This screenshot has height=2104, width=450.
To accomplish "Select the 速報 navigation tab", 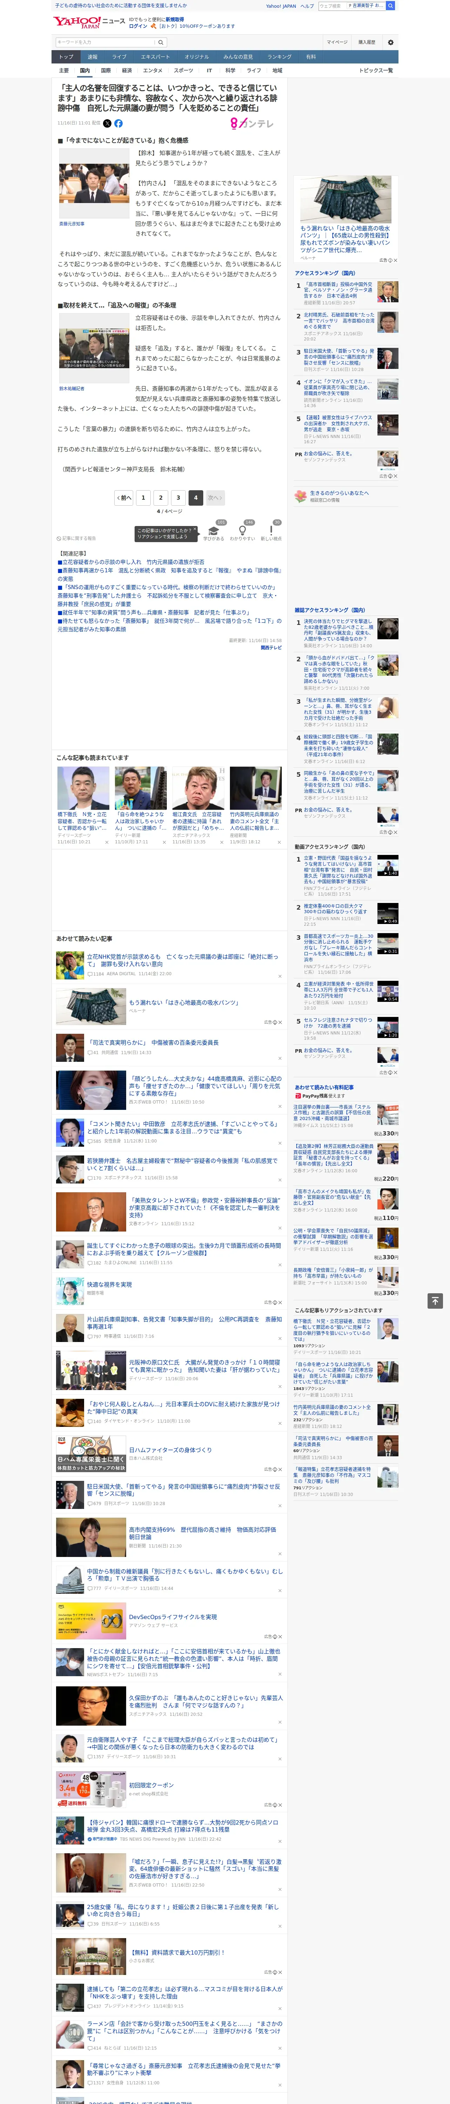I will coord(92,57).
